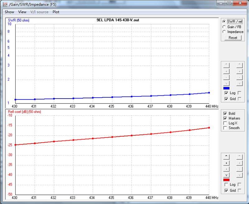The width and height of the screenshot is (249, 204).
Task: Click left-column up arrow in SWR plot controls
Action: pos(226,65)
